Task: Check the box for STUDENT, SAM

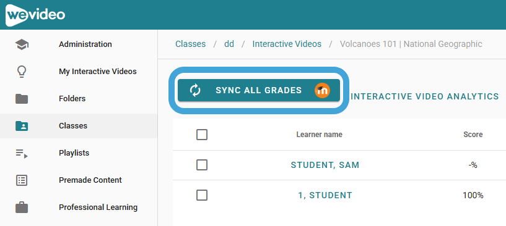Action: (202, 165)
